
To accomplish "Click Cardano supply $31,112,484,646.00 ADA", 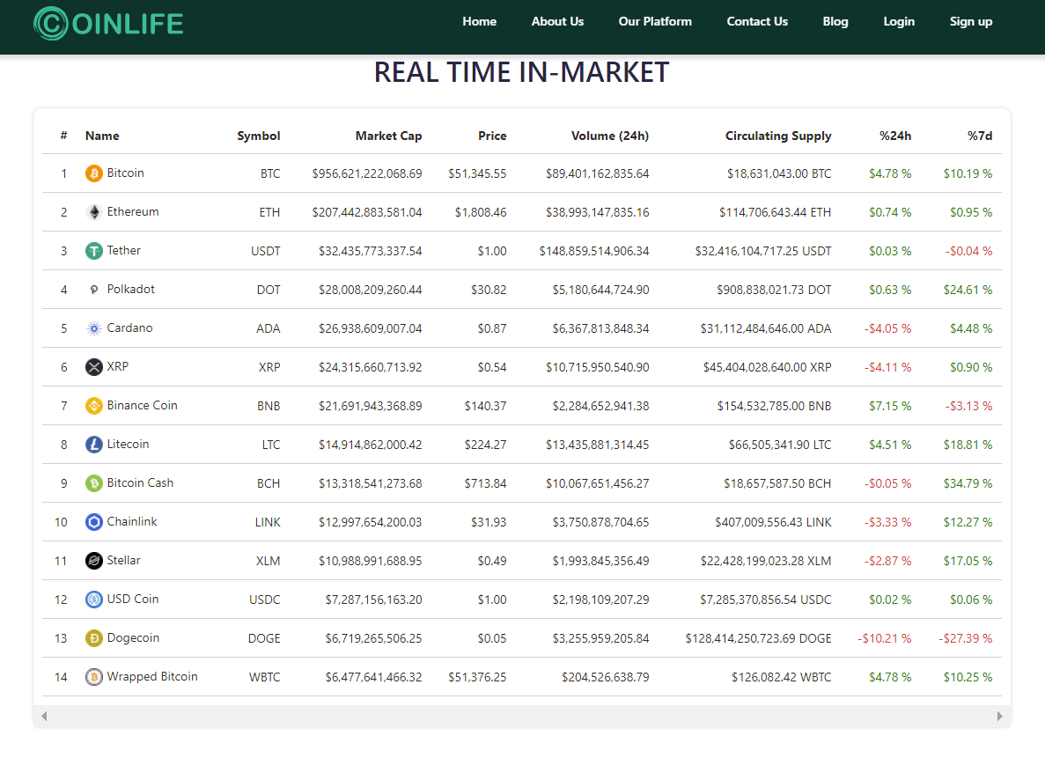I will pyautogui.click(x=766, y=328).
